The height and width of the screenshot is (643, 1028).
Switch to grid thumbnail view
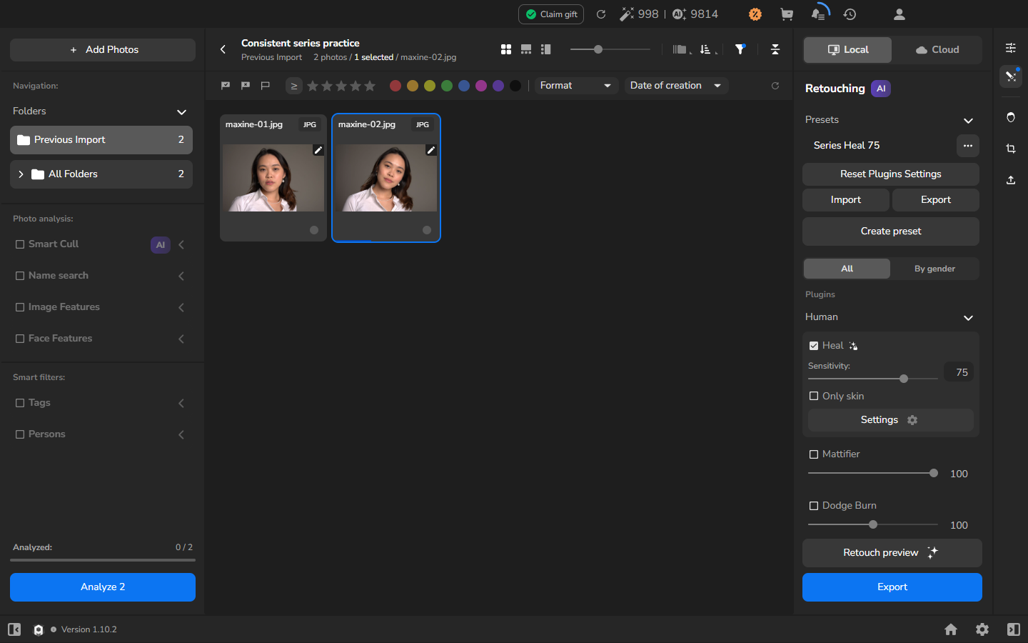click(506, 49)
